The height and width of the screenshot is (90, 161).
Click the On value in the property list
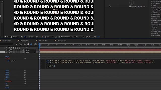6,84
